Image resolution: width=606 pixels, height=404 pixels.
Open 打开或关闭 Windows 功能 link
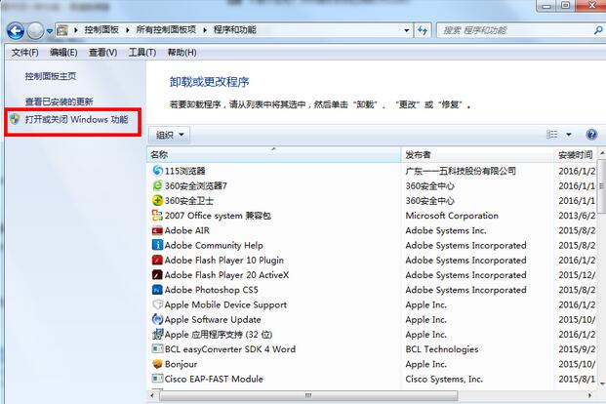tap(76, 119)
